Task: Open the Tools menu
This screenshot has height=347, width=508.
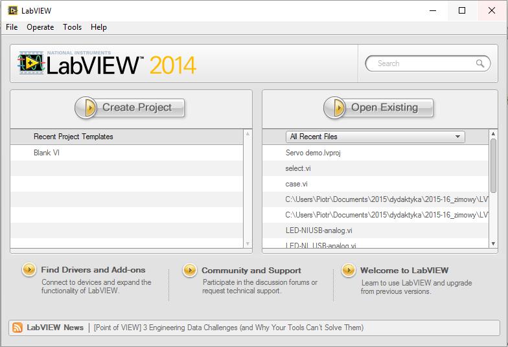Action: (x=73, y=27)
